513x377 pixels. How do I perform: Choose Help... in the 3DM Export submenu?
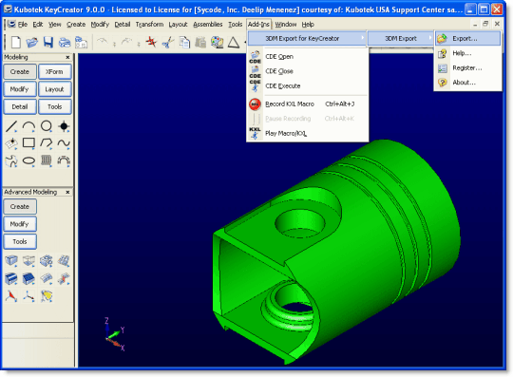tap(467, 53)
